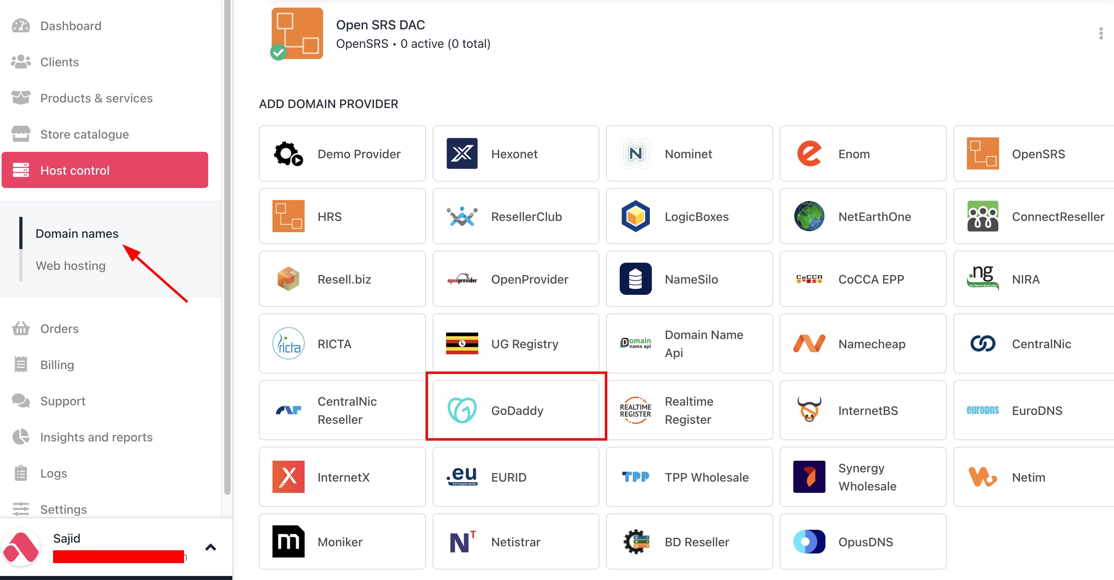The height and width of the screenshot is (580, 1114).
Task: Click the InternetBS bull logo
Action: 809,410
